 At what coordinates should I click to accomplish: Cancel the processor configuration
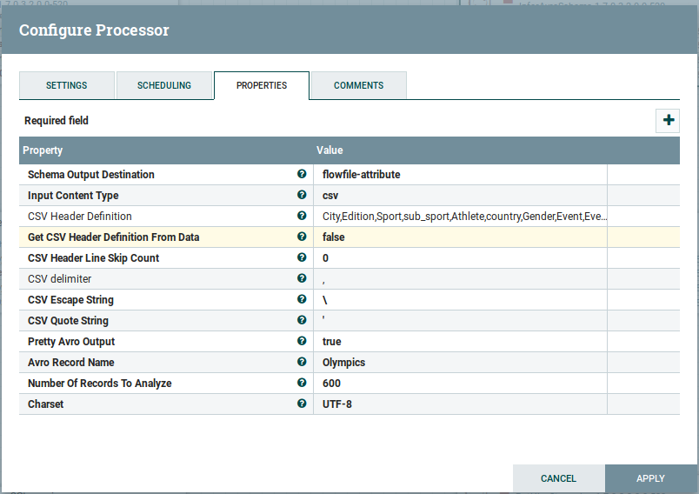tap(558, 478)
